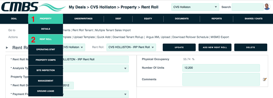Open the Analysis Type dropdown arrow
273x98 pixels.
125,68
